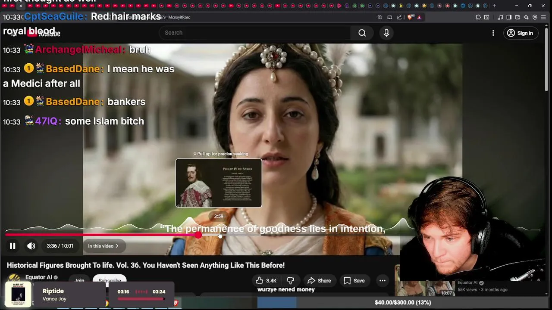The width and height of the screenshot is (552, 310).
Task: Click the 3.4K like count
Action: [271, 281]
